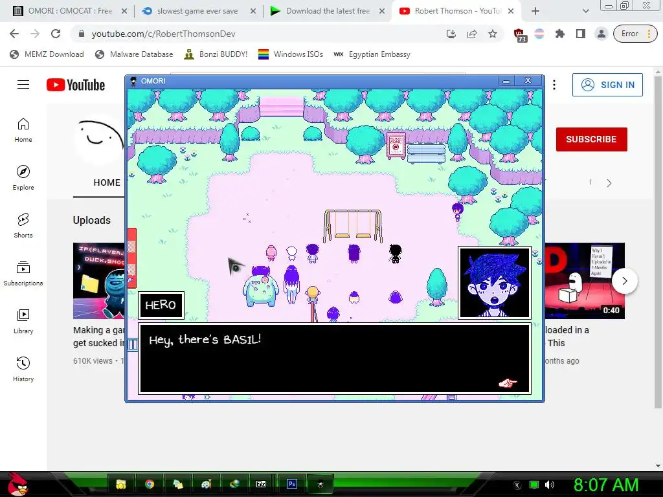This screenshot has height=497, width=663.
Task: Open Shorts in YouTube sidebar
Action: coord(23,225)
